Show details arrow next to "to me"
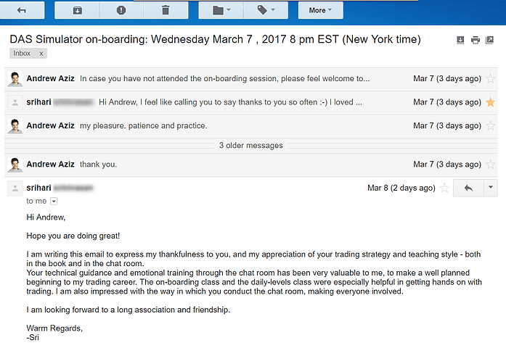The height and width of the screenshot is (348, 506). pyautogui.click(x=54, y=201)
